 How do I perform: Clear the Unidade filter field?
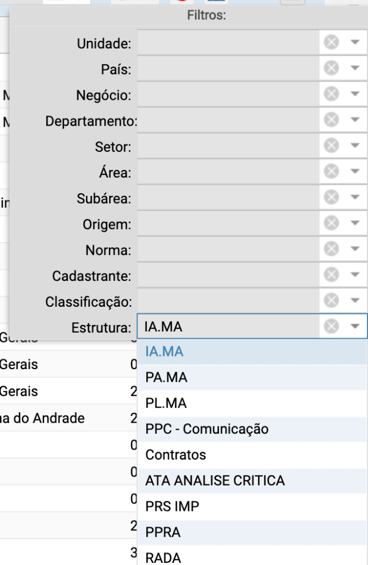pos(331,42)
